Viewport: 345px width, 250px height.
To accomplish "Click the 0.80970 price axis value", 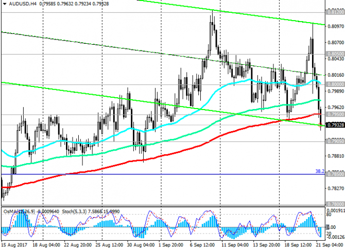I will pos(336,26).
